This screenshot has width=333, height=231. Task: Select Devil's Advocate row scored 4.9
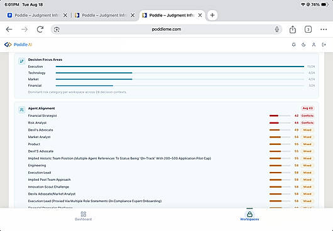tap(171, 130)
